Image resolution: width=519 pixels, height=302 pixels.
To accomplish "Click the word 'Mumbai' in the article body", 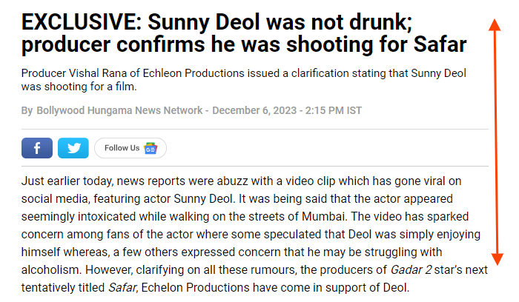I will (323, 217).
